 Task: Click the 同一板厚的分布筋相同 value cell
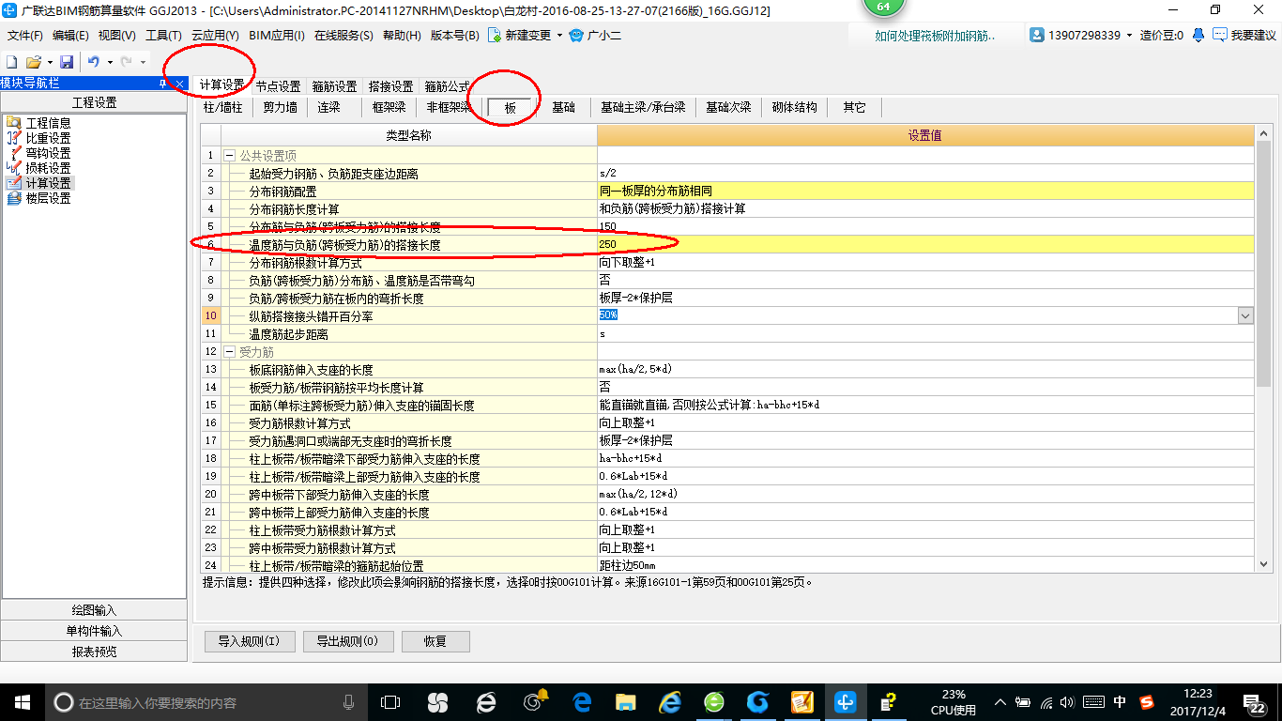coord(925,192)
